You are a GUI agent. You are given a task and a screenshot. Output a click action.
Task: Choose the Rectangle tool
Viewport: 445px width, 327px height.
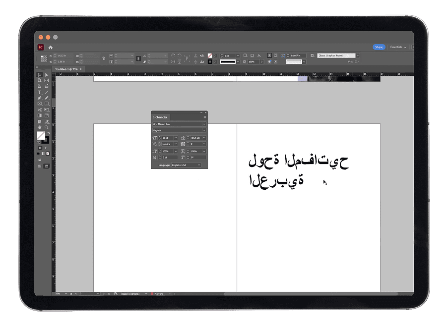click(47, 104)
